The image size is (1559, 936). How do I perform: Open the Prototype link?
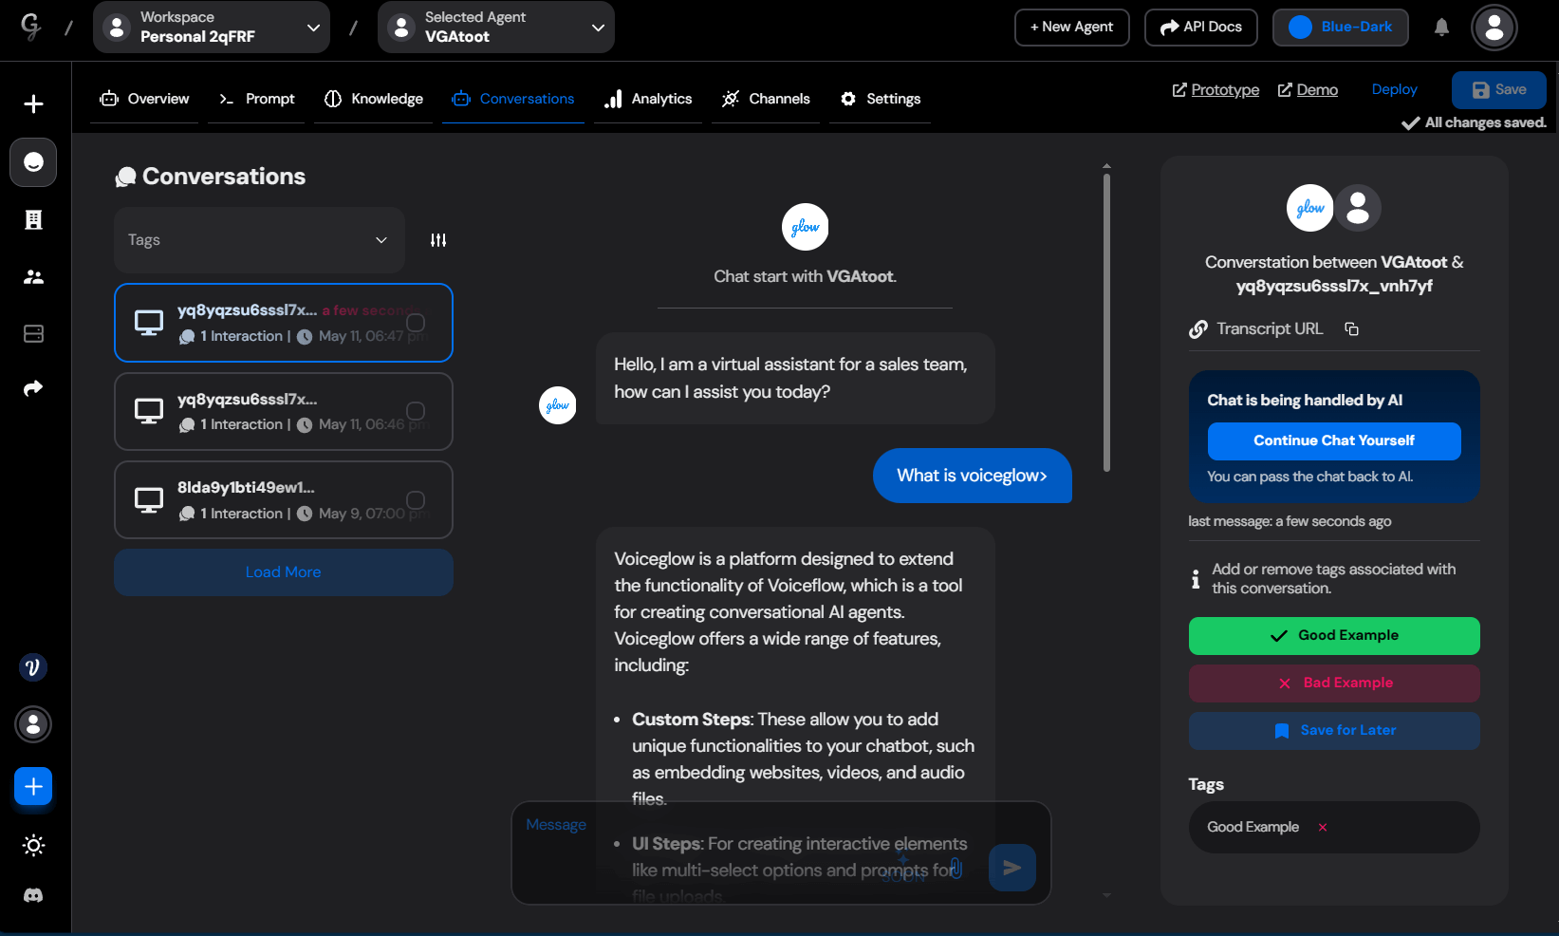(1216, 89)
